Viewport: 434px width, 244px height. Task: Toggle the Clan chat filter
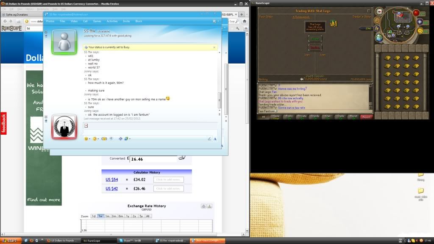coord(328,117)
